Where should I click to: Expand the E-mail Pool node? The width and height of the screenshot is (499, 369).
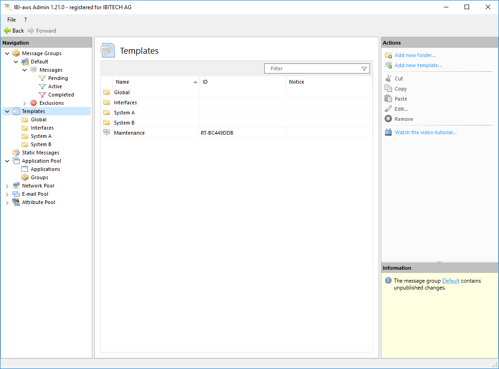tap(7, 194)
